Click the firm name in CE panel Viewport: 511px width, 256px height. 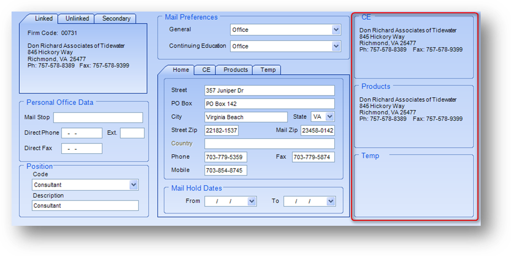tap(407, 30)
